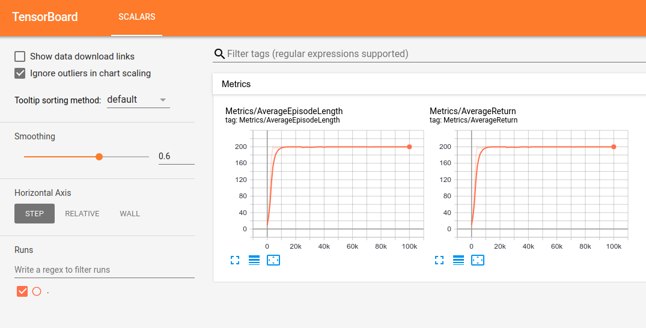
Task: Enable Show data download links checkbox
Action: (x=20, y=56)
